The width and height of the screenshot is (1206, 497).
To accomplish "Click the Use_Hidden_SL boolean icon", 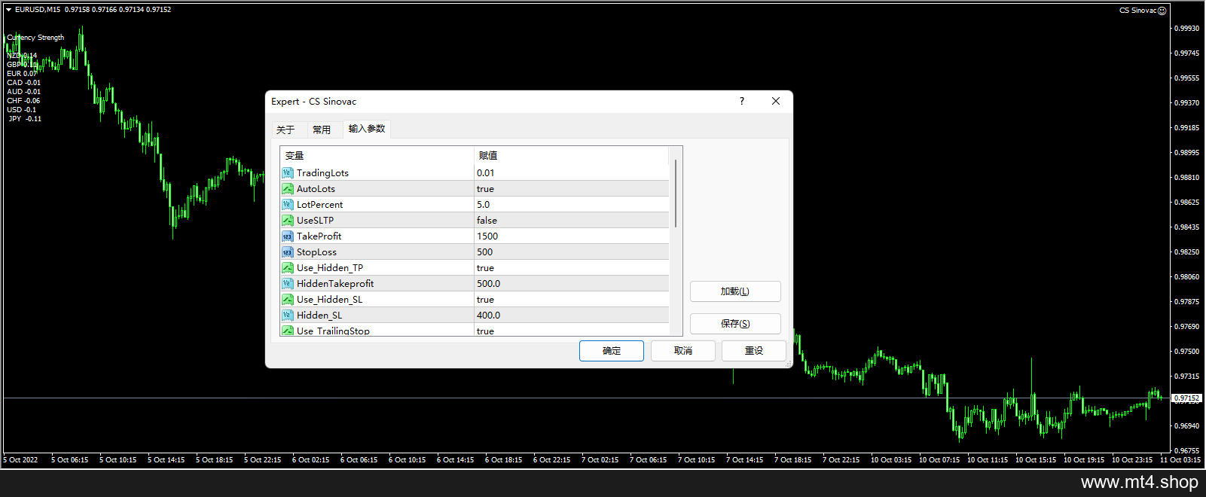I will tap(287, 300).
